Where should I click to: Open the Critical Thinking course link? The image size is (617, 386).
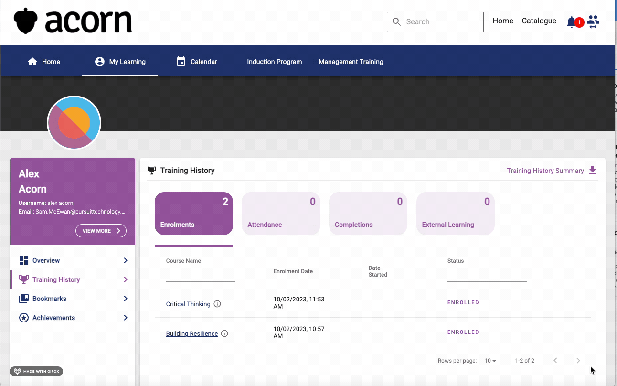[x=188, y=304]
